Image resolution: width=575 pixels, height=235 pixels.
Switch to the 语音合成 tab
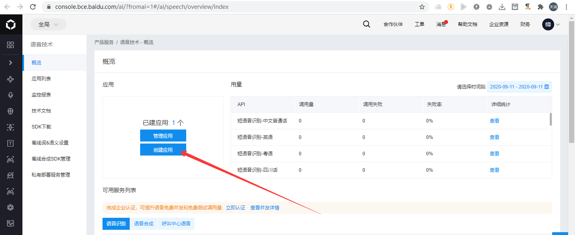click(144, 224)
